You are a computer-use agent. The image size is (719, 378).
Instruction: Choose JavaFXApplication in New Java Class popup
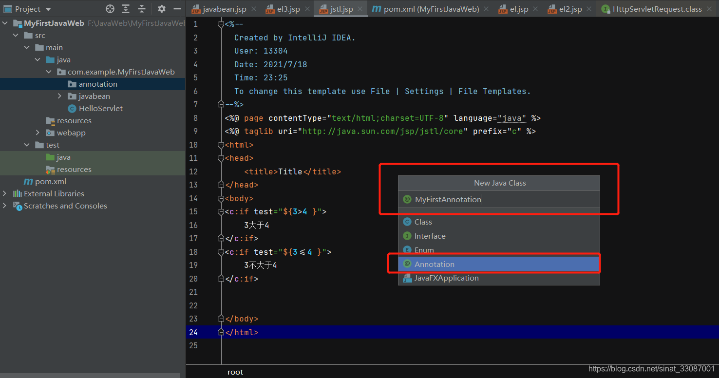[499, 278]
